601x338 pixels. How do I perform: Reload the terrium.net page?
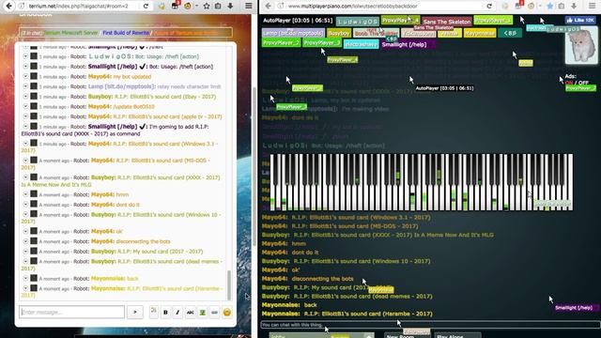(146, 7)
